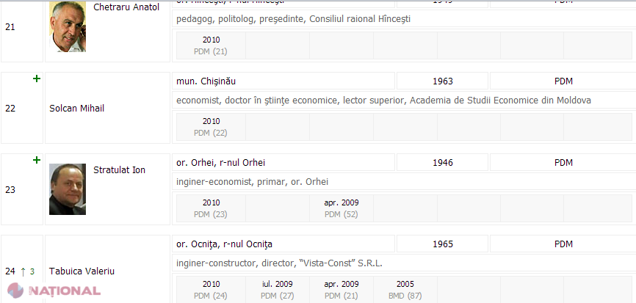Open Solcan Mihail's profile name
The image size is (636, 303).
tap(76, 108)
